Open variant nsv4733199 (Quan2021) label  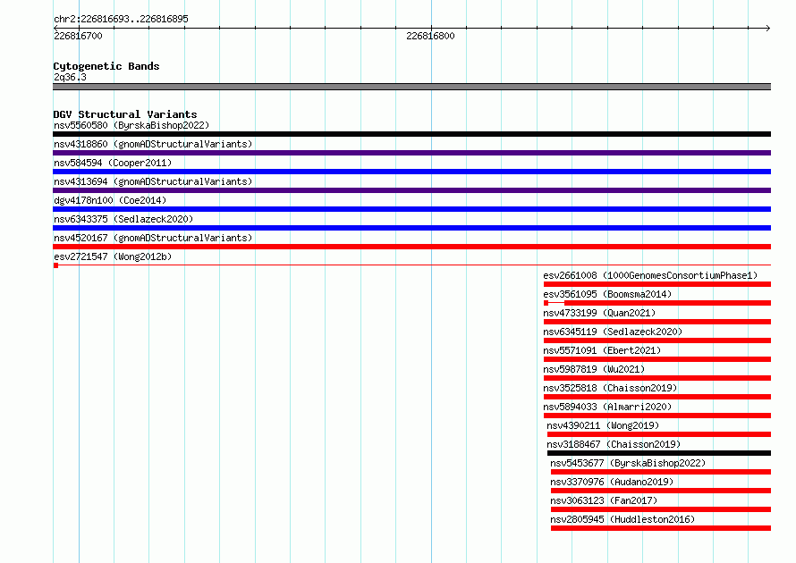(599, 313)
